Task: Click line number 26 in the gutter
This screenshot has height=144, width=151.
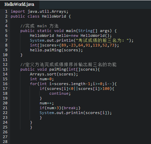Action: tap(5, 132)
